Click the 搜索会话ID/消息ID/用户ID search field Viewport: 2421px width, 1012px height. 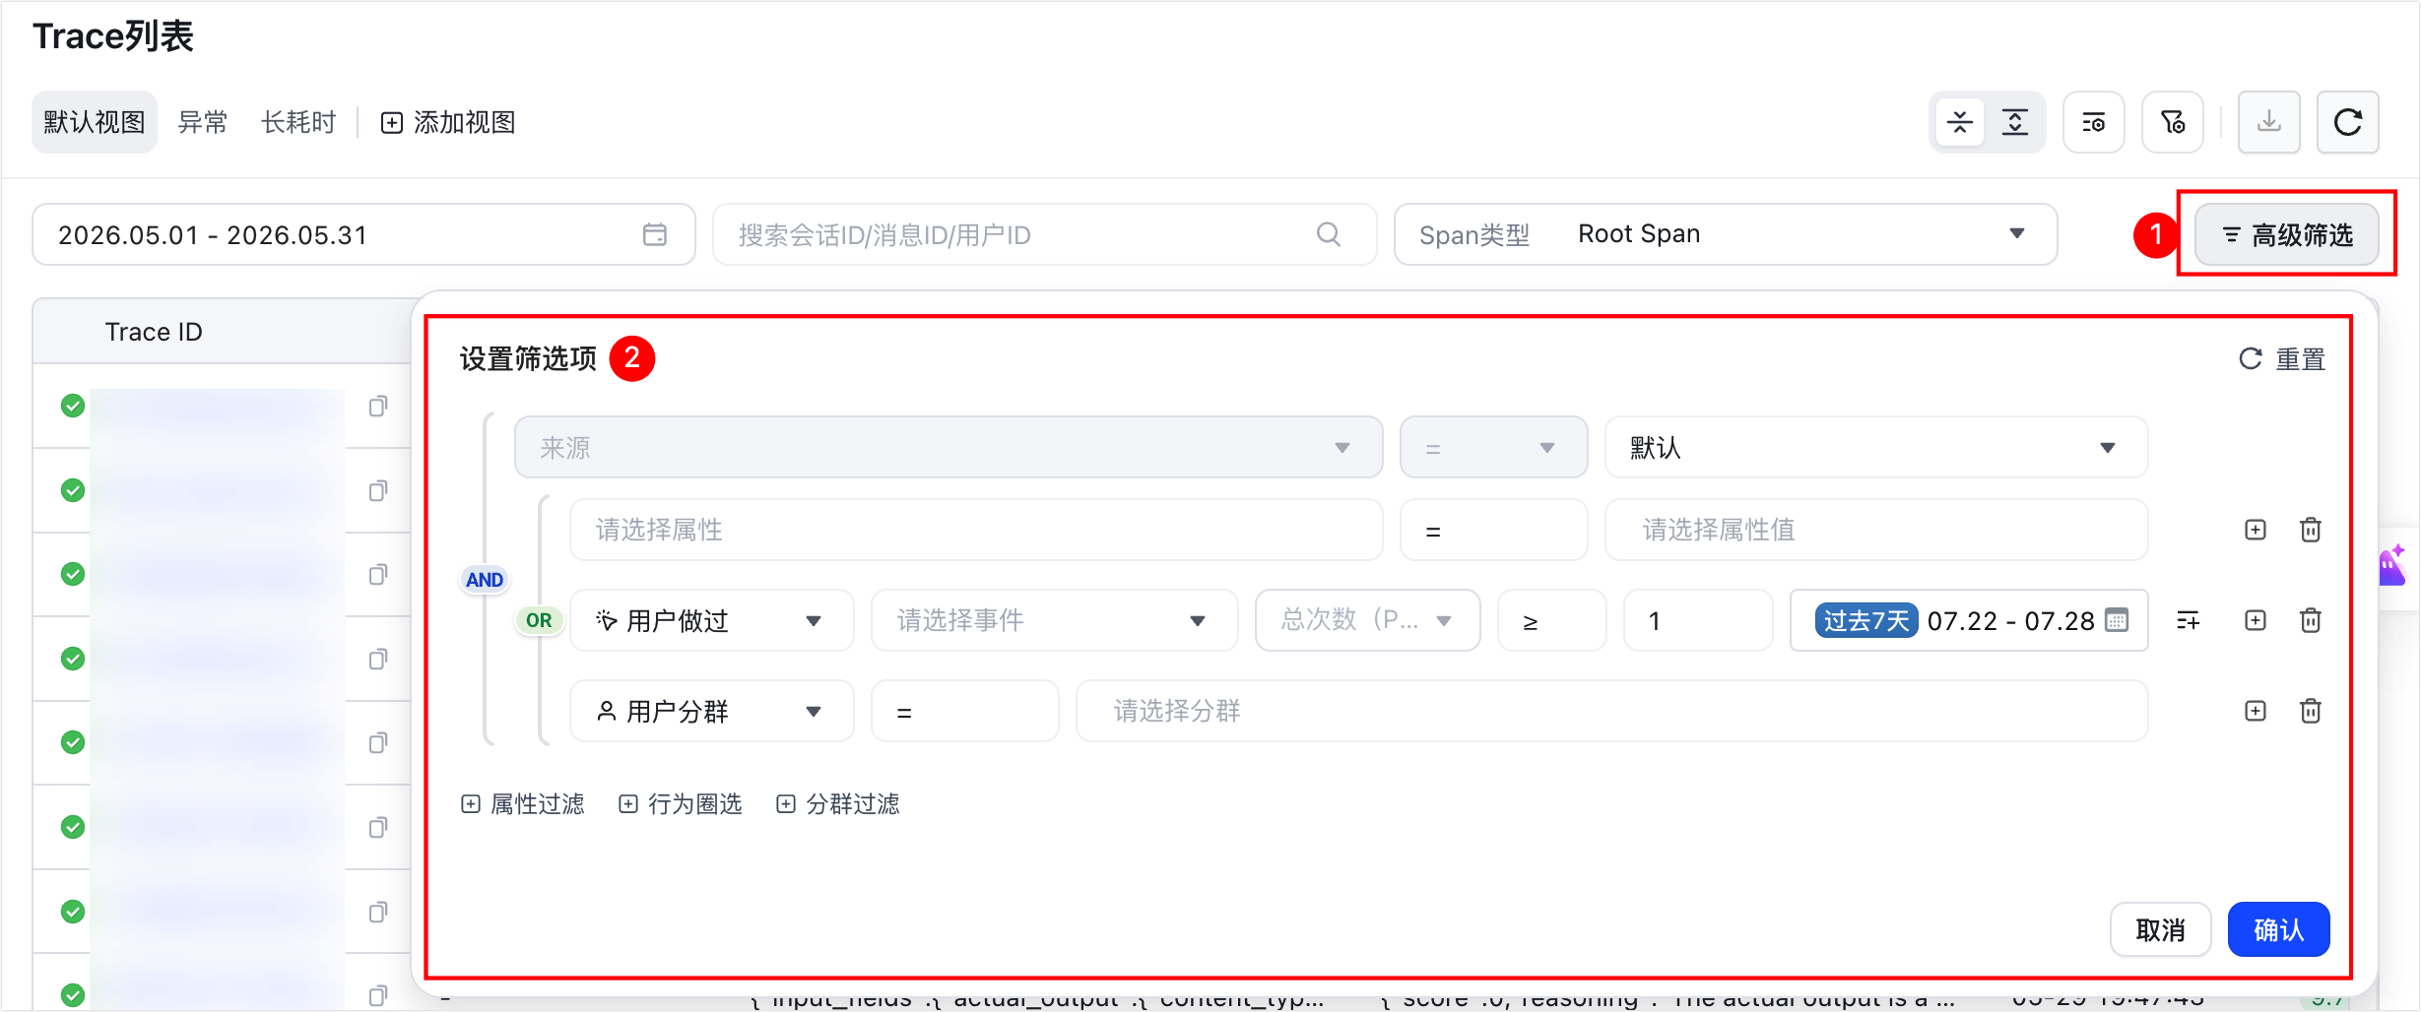(x=1044, y=234)
